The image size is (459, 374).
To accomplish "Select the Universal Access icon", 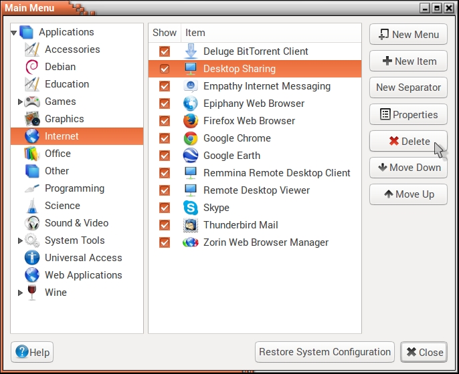I will (32, 258).
